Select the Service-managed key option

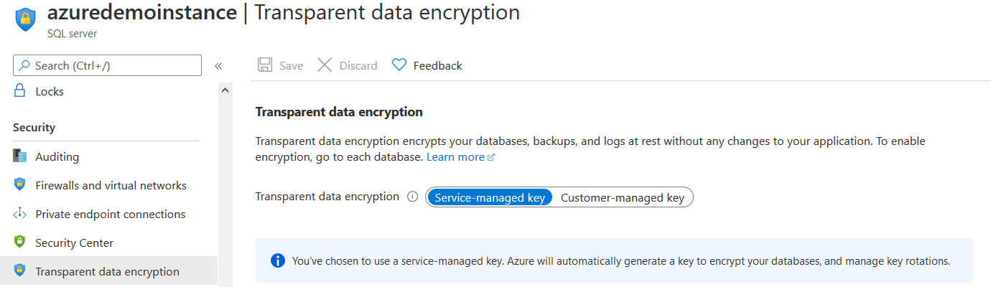tap(490, 197)
